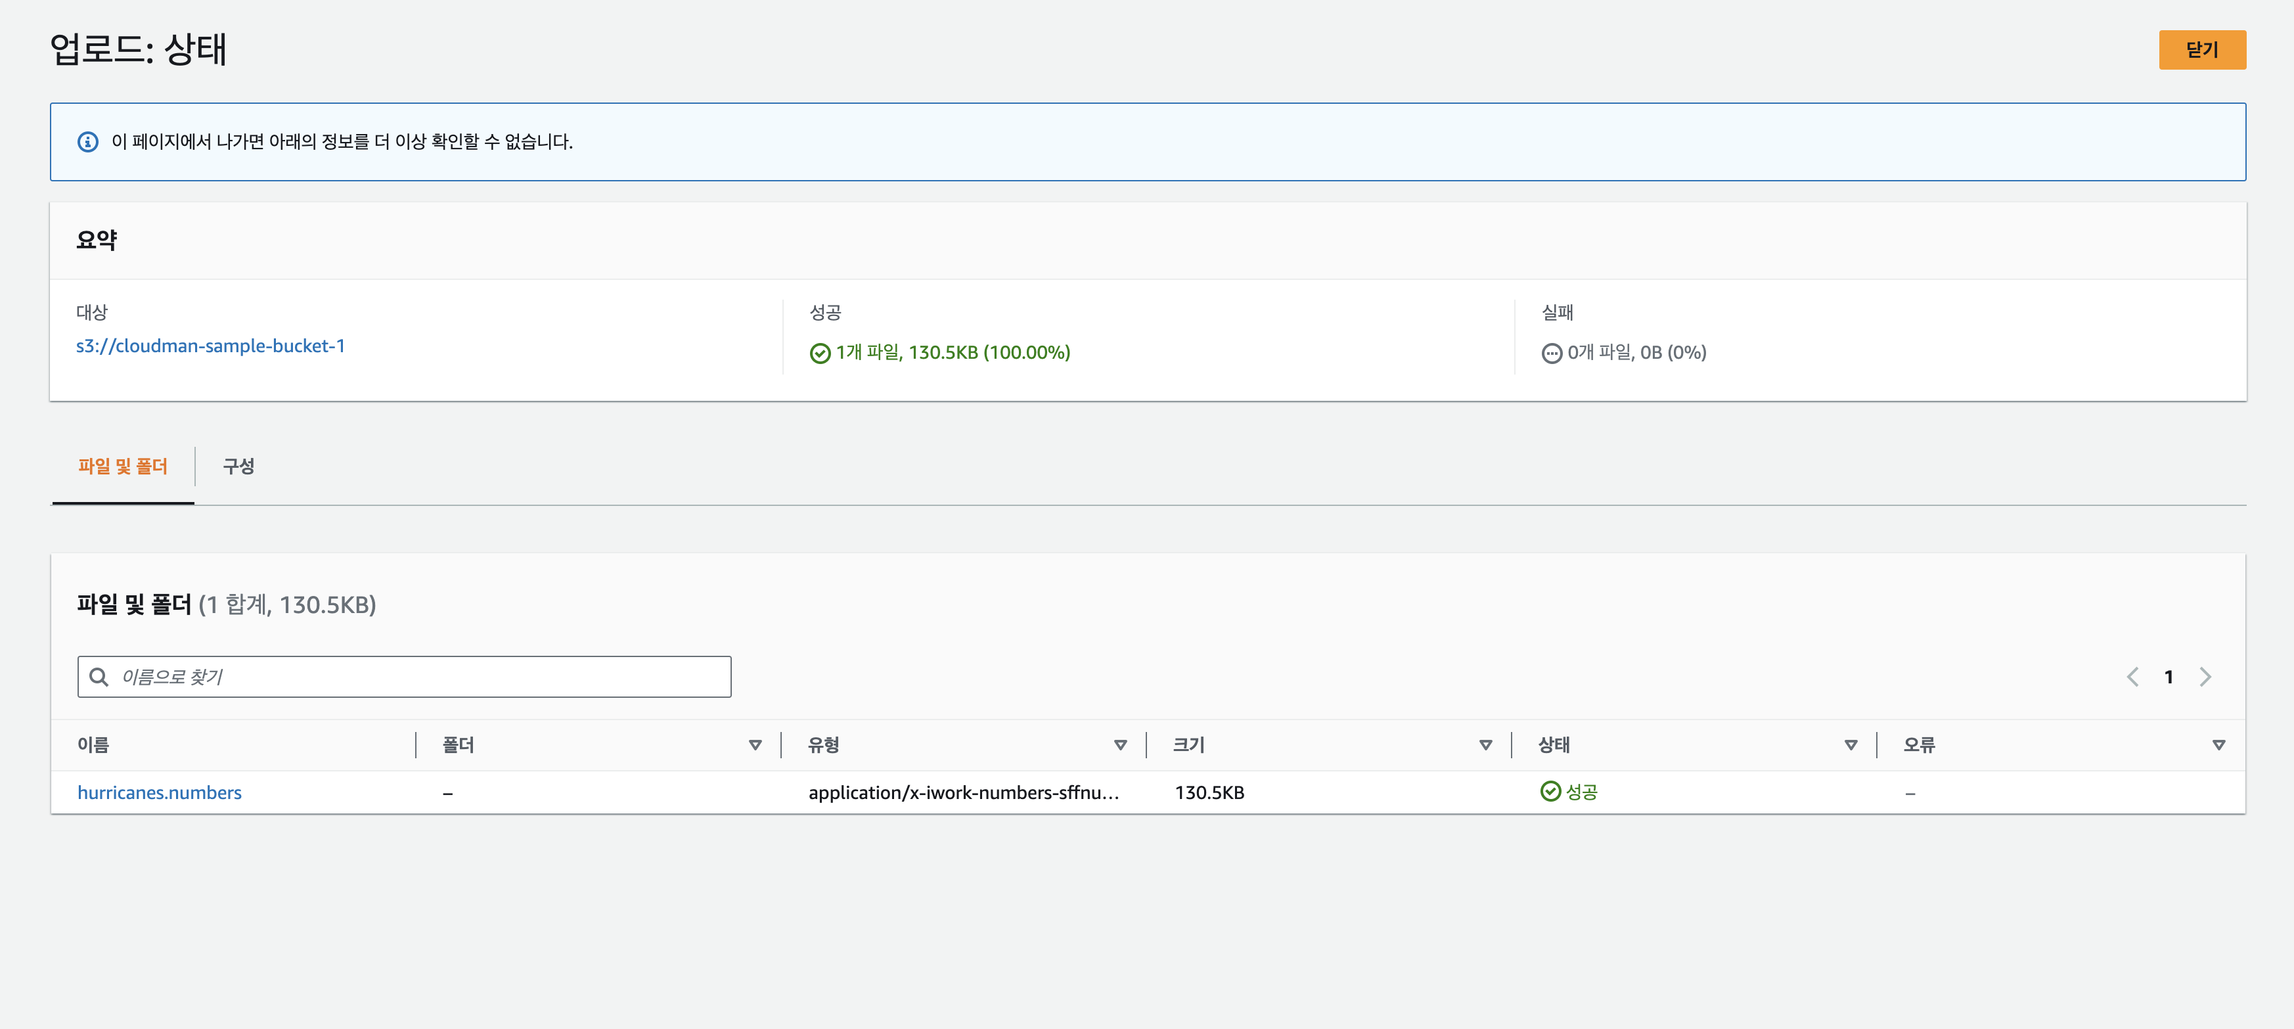Viewport: 2294px width, 1029px height.
Task: Click the failed status ellipsis icon
Action: click(x=1551, y=354)
